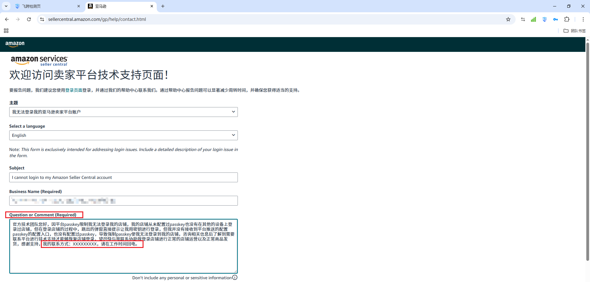Image resolution: width=590 pixels, height=282 pixels.
Task: Open the site controls tune icon
Action: [523, 19]
